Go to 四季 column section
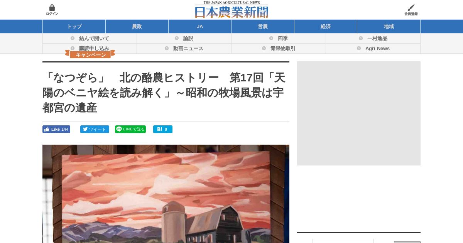 click(283, 38)
